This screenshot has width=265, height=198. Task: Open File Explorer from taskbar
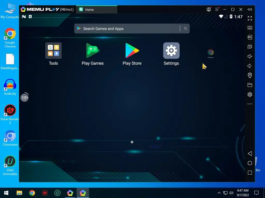coord(19,193)
